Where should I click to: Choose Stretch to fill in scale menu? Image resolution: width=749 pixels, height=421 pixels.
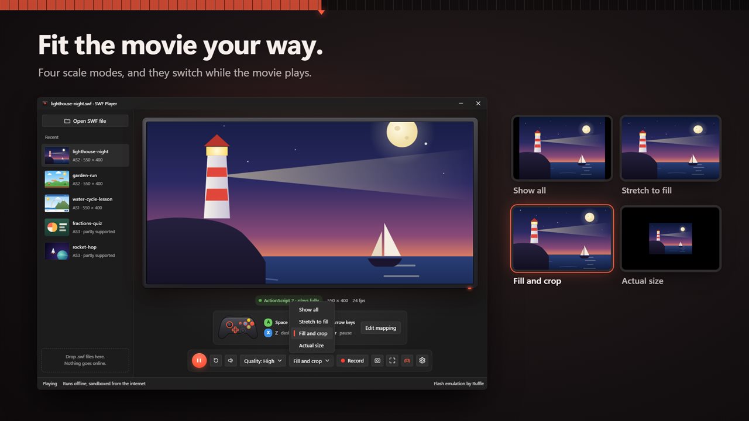312,322
